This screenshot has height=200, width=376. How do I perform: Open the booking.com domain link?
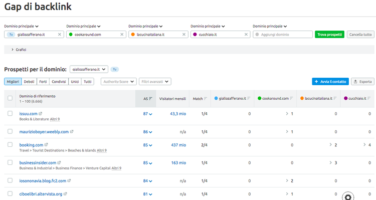click(31, 145)
